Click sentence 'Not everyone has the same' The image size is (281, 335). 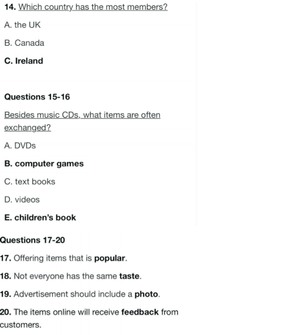coord(65,276)
